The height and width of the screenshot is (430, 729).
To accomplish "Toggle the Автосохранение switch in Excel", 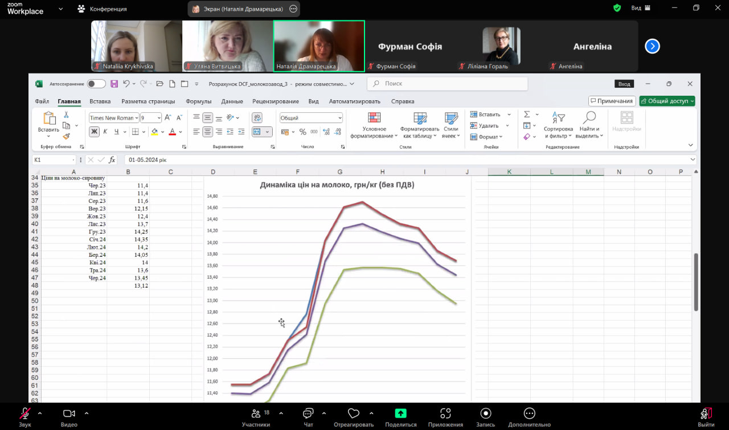I will [96, 84].
